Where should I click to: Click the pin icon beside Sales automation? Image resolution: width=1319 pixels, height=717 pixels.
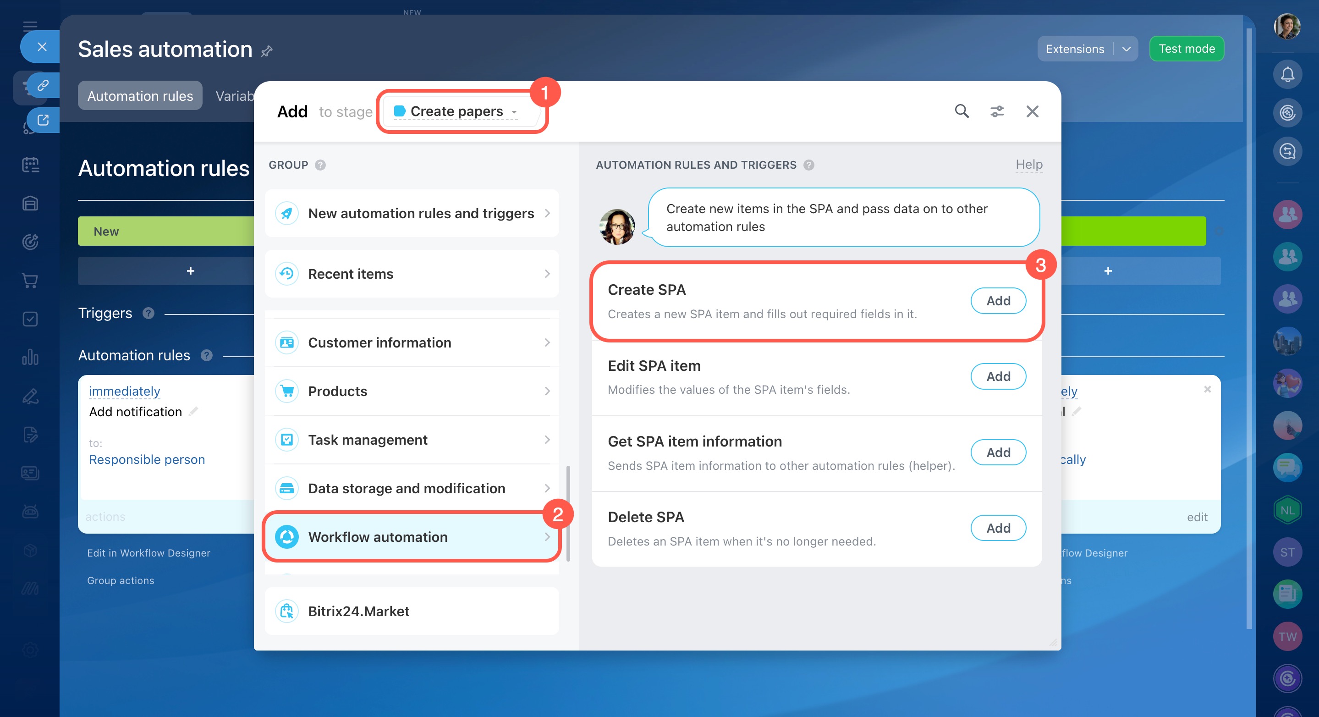tap(267, 51)
